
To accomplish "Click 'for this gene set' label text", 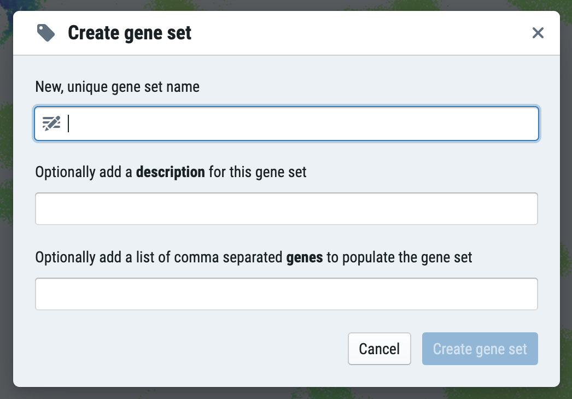I will pyautogui.click(x=257, y=172).
